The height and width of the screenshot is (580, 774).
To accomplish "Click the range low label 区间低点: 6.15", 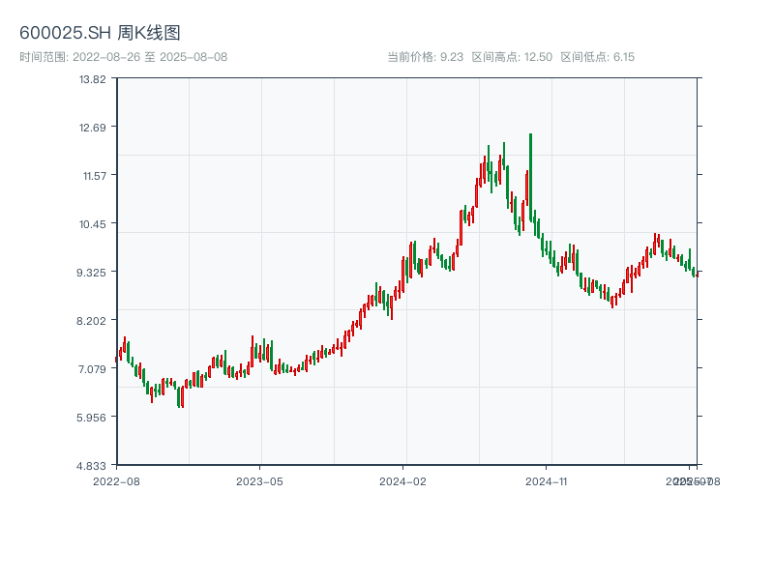I will pos(597,57).
